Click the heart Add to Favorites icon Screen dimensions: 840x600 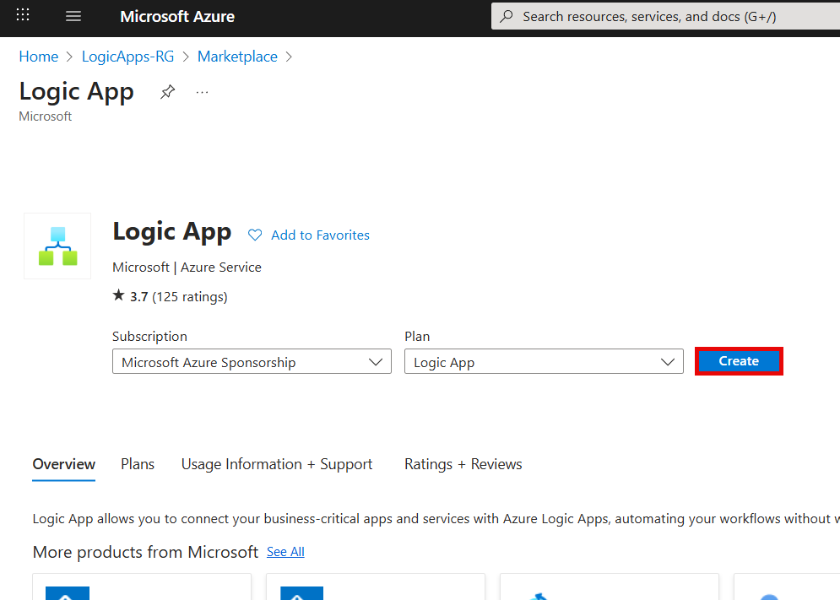click(x=255, y=235)
